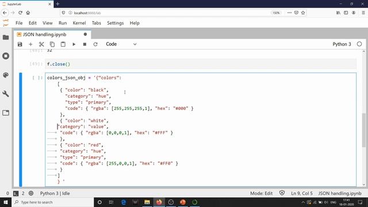
Task: Open the Kernel menu
Action: point(79,23)
